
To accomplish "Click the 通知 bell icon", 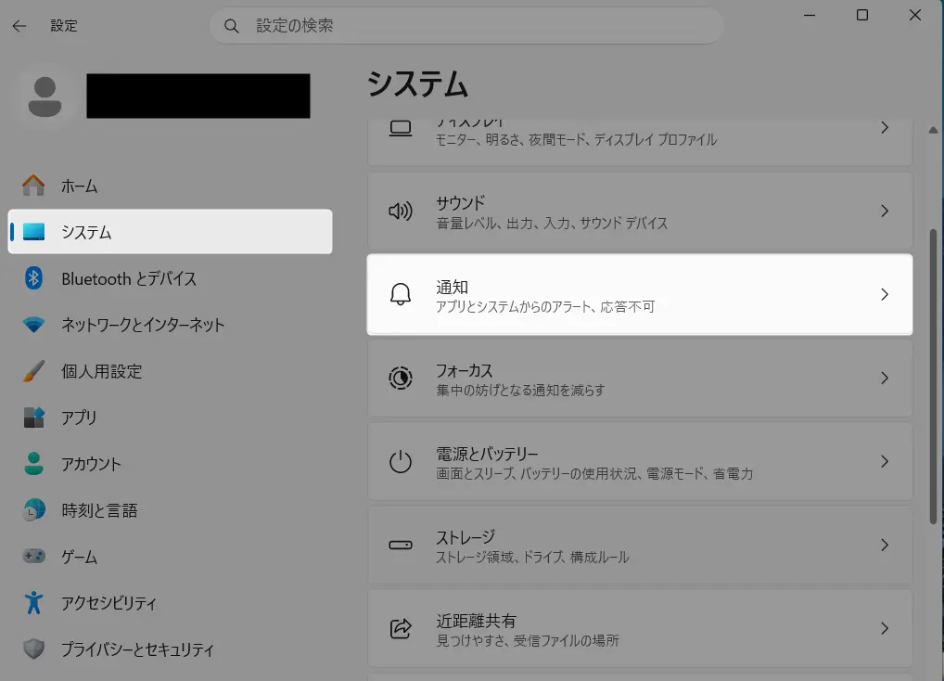I will click(x=401, y=294).
